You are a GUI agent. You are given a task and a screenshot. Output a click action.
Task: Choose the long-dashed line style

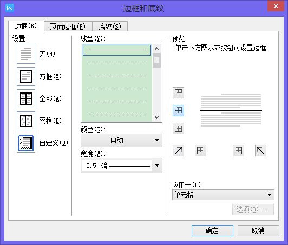tap(117, 89)
